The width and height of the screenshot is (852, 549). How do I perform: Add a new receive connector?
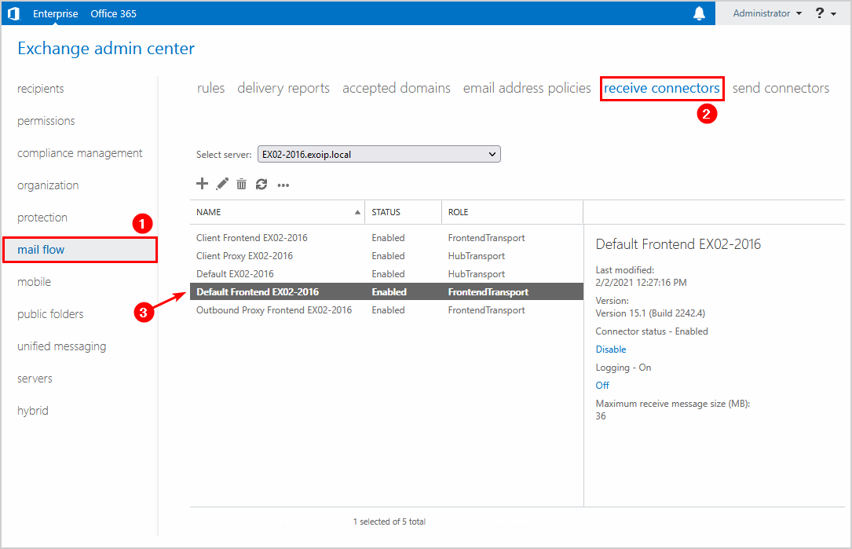tap(202, 184)
